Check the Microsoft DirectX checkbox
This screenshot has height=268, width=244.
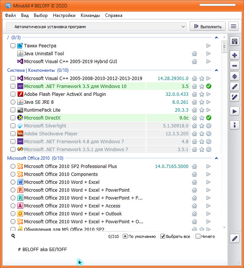pos(13,118)
